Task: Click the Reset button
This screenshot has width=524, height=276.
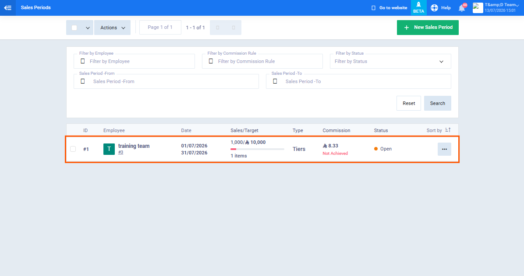Action: pos(409,104)
